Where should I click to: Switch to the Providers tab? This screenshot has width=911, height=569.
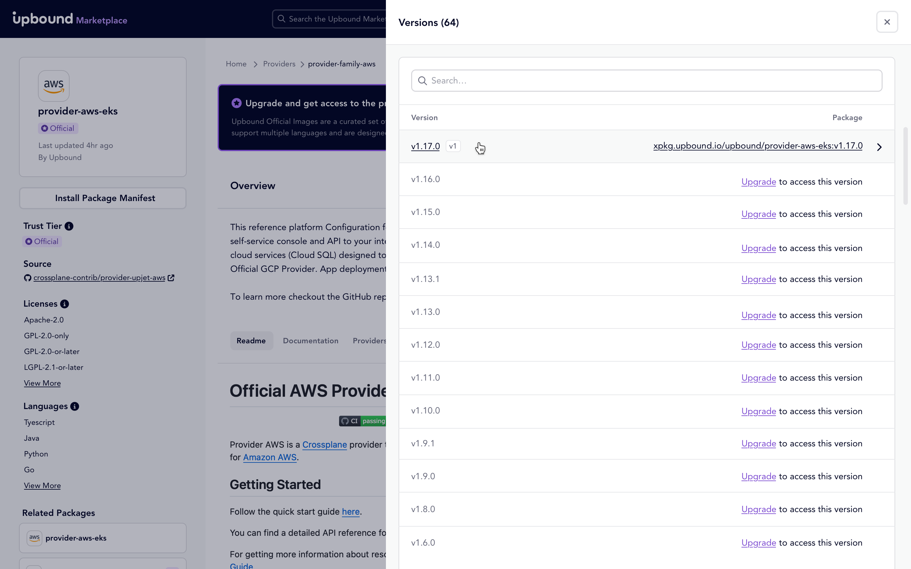pyautogui.click(x=369, y=341)
